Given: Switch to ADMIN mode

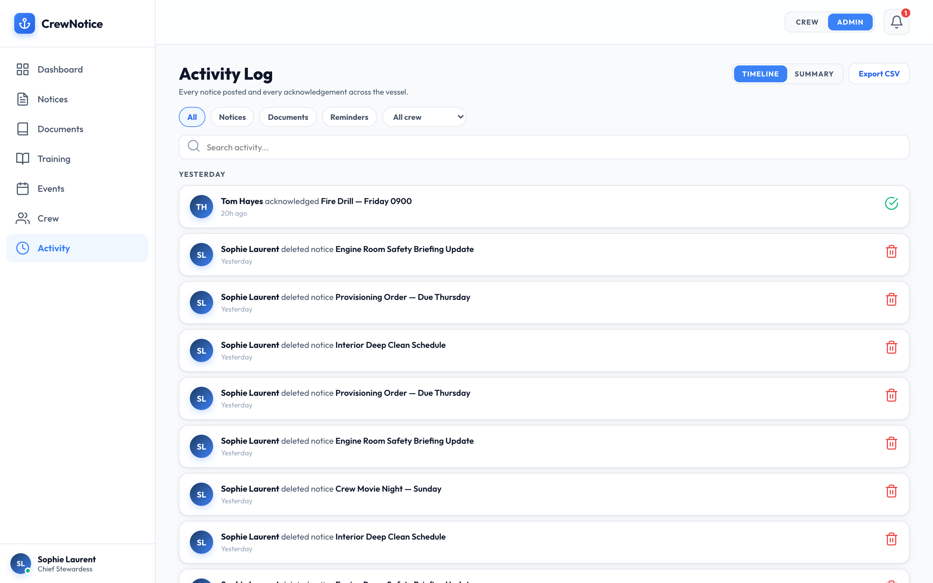Looking at the screenshot, I should (x=850, y=22).
